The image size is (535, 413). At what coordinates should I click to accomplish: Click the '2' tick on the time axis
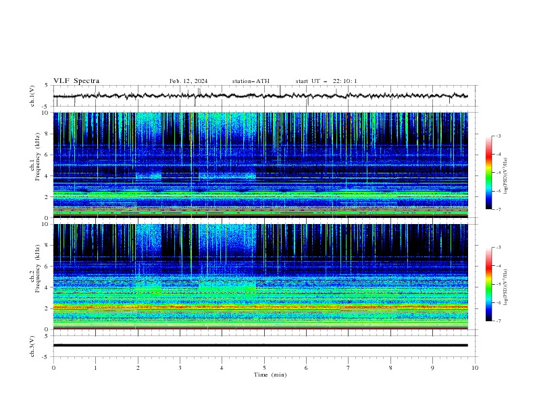[138, 368]
